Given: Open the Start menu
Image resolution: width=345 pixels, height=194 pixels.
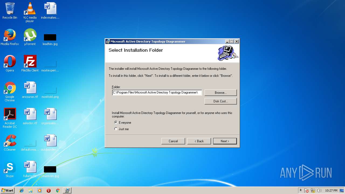Looking at the screenshot, I should coord(7,190).
